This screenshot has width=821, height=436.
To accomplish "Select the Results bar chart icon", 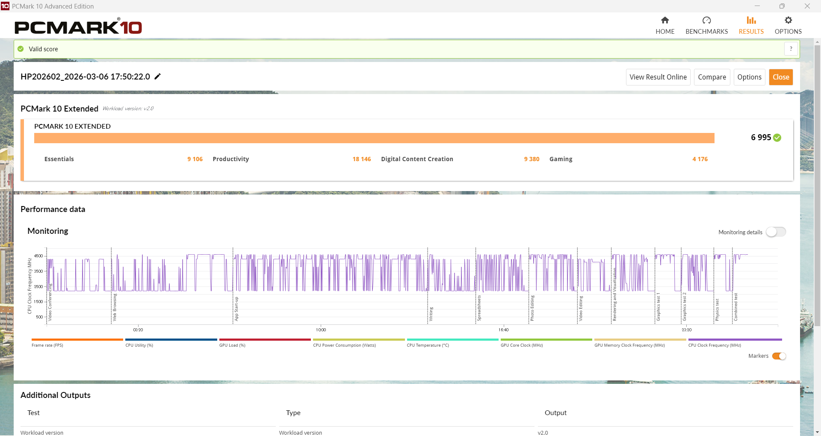I will click(x=751, y=21).
